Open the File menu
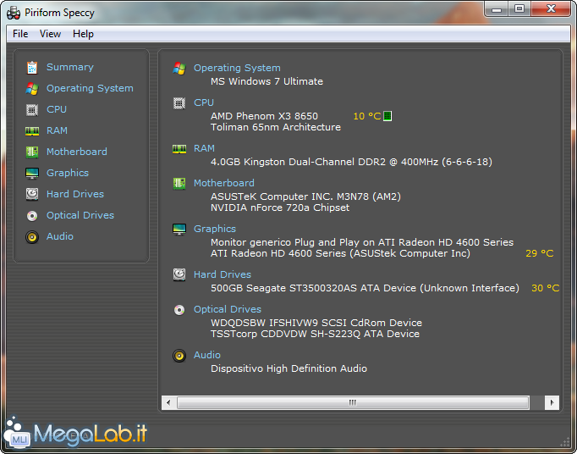 20,34
